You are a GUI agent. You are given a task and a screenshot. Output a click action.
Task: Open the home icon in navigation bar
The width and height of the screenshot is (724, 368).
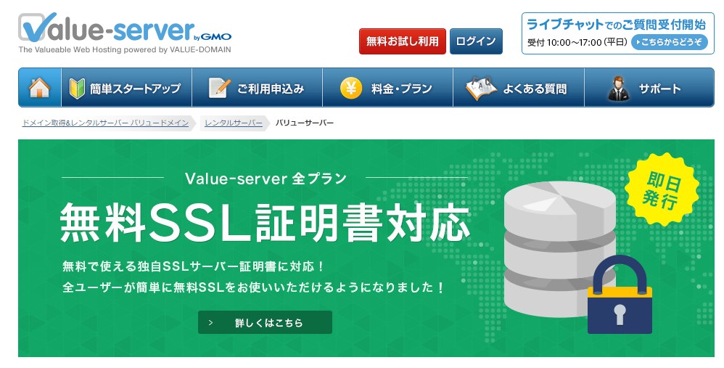pos(40,87)
